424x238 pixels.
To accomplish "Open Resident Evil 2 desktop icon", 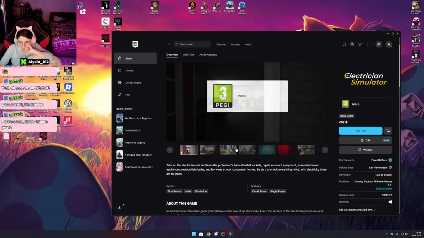I will pos(230,8).
